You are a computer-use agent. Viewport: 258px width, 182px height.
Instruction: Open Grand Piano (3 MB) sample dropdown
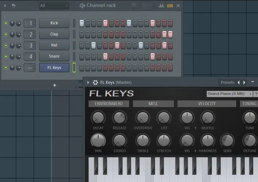[229, 94]
